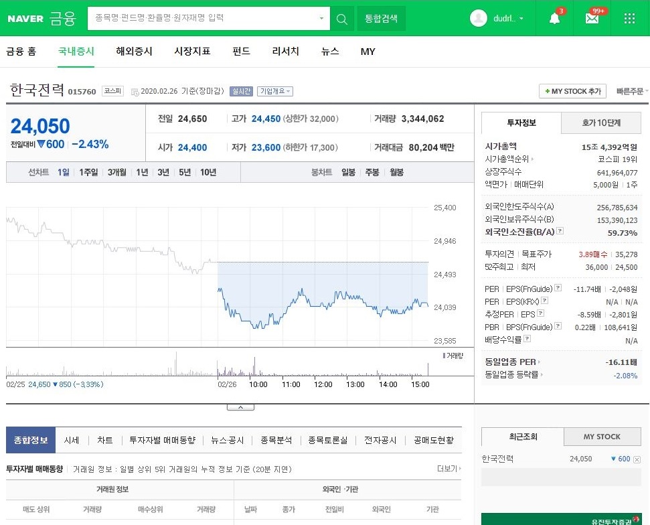The image size is (650, 525).
Task: Open 투자자별 매매동향 tab
Action: 162,441
